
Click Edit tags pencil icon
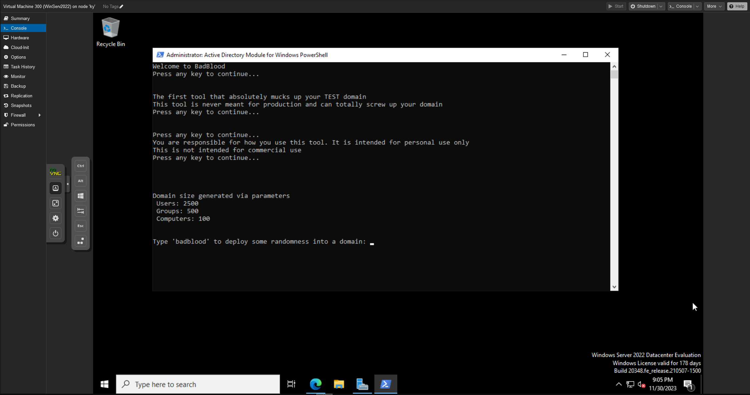click(121, 6)
